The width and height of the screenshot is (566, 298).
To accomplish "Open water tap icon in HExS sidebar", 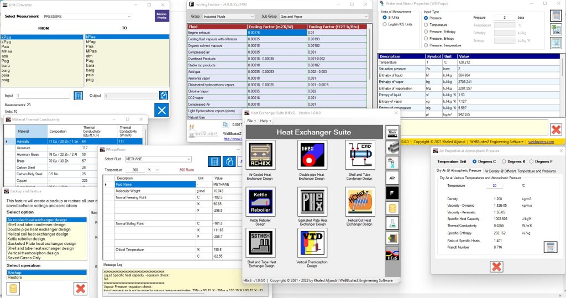I will point(392,163).
